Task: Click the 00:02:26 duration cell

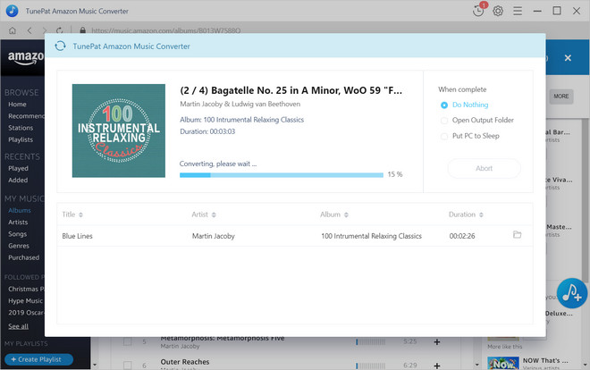Action: (462, 236)
